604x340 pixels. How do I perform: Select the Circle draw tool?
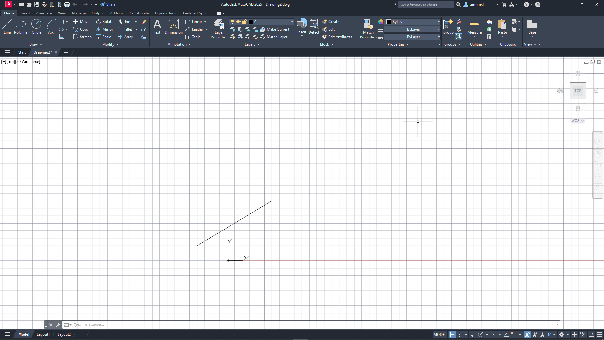(36, 26)
